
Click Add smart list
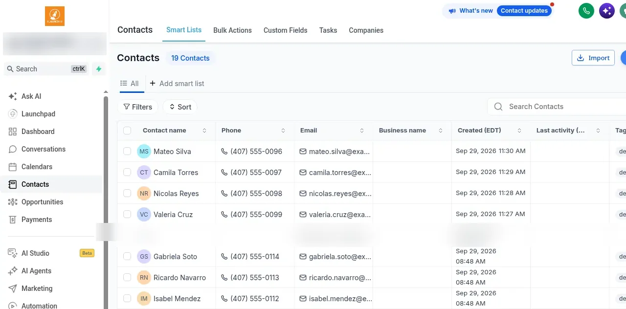tap(177, 84)
